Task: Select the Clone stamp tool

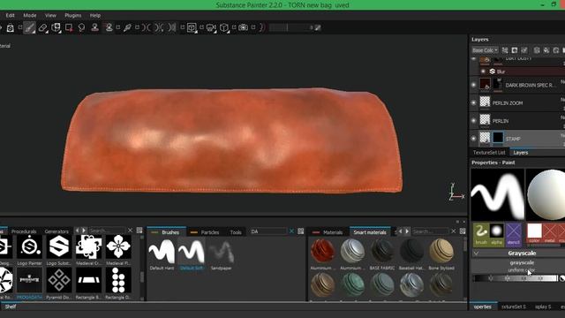Action: coord(94,27)
